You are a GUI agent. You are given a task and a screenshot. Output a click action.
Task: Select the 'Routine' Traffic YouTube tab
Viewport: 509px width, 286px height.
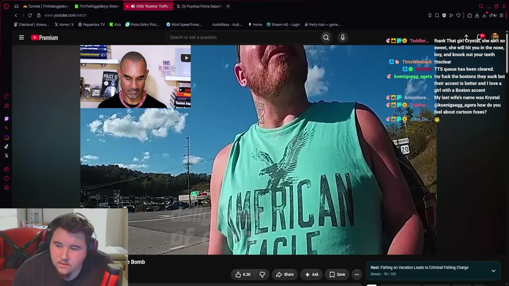tap(149, 6)
